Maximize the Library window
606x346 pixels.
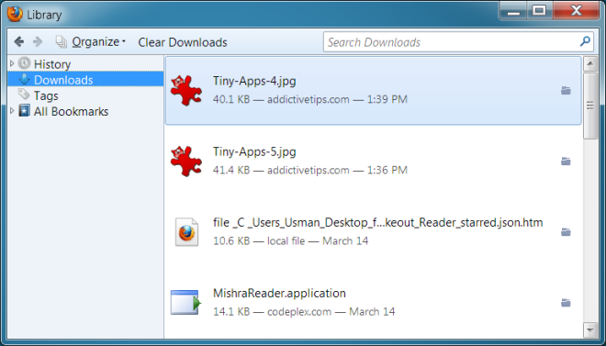click(540, 10)
